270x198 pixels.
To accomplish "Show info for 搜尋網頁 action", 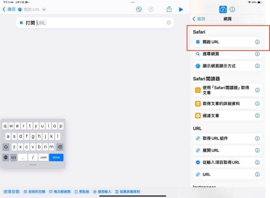I will [257, 54].
